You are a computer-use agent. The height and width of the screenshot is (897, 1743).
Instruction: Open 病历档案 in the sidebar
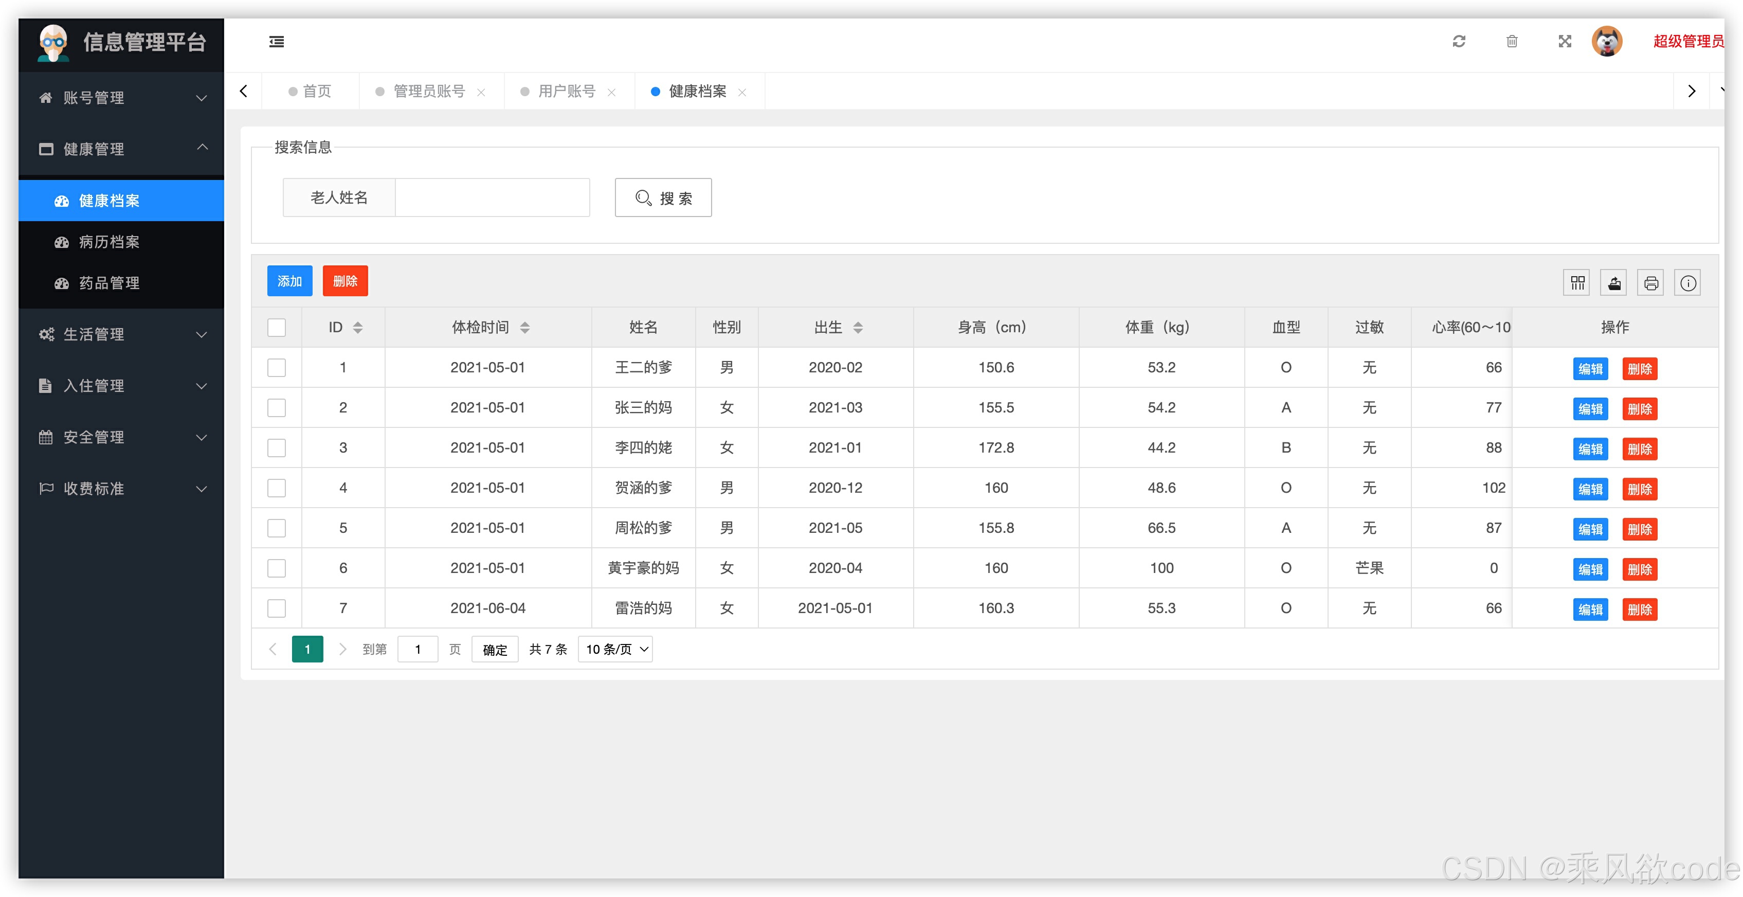(x=109, y=242)
